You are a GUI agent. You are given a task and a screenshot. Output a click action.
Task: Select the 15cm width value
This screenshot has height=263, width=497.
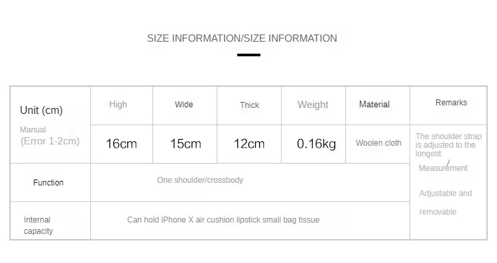(x=186, y=144)
